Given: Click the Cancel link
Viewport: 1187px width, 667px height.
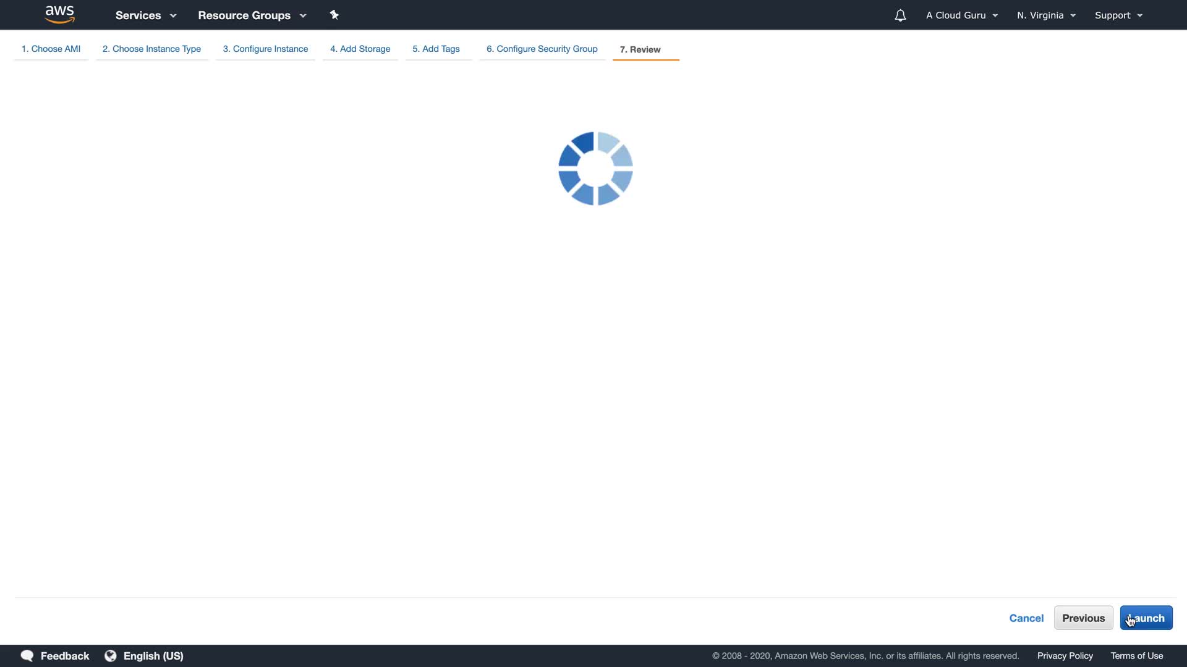Looking at the screenshot, I should click(1026, 618).
